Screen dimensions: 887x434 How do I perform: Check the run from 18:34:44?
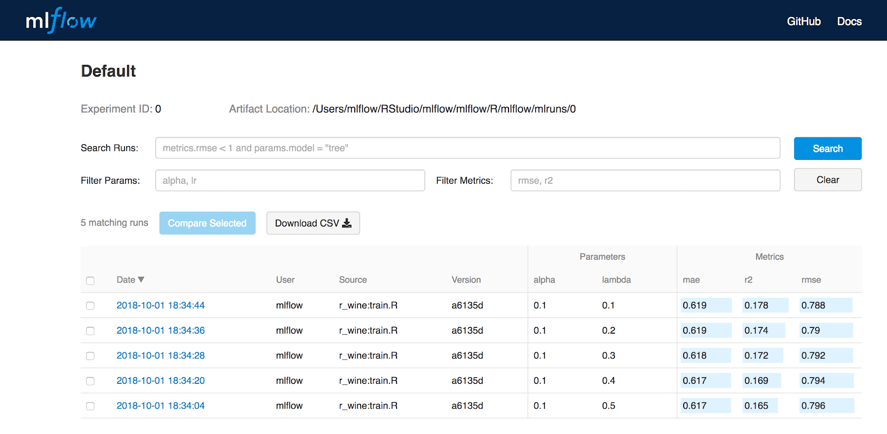tap(90, 306)
